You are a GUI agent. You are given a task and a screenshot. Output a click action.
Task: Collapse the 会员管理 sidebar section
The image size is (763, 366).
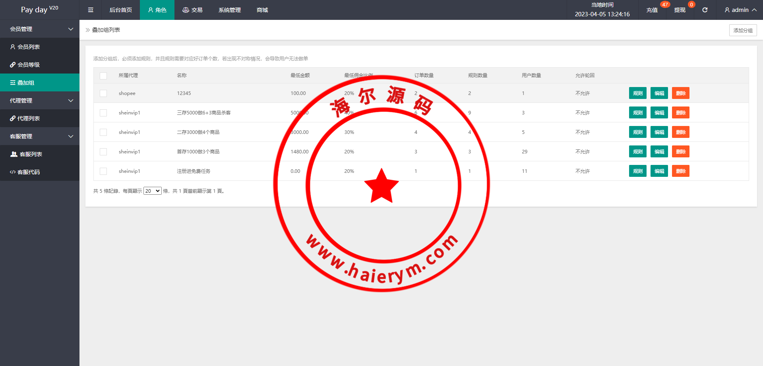[40, 29]
